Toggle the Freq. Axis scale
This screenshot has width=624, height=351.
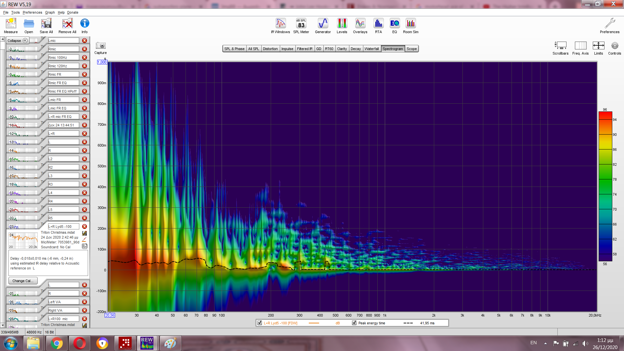[x=580, y=48]
